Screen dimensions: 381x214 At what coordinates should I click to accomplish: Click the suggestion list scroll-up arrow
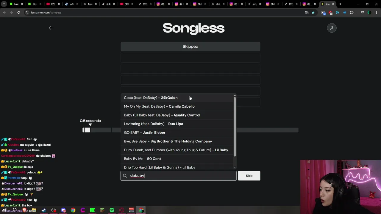(x=235, y=95)
